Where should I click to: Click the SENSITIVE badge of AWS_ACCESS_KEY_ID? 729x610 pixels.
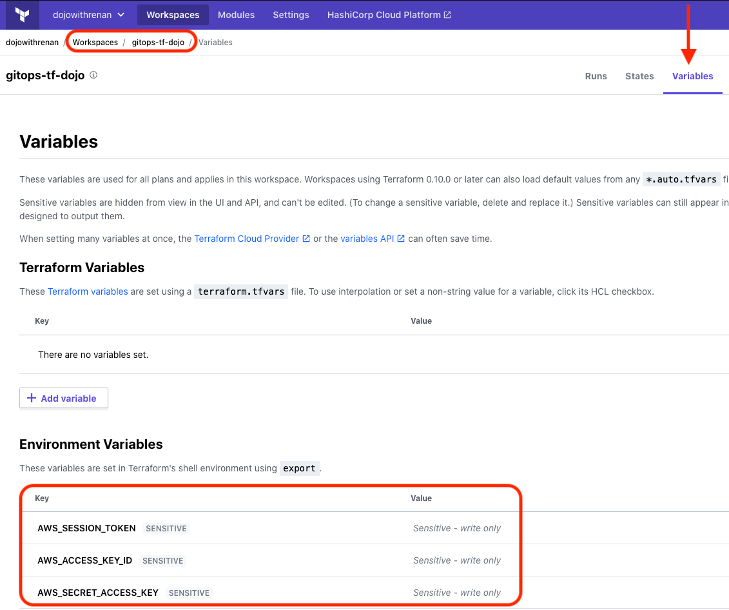tap(162, 561)
